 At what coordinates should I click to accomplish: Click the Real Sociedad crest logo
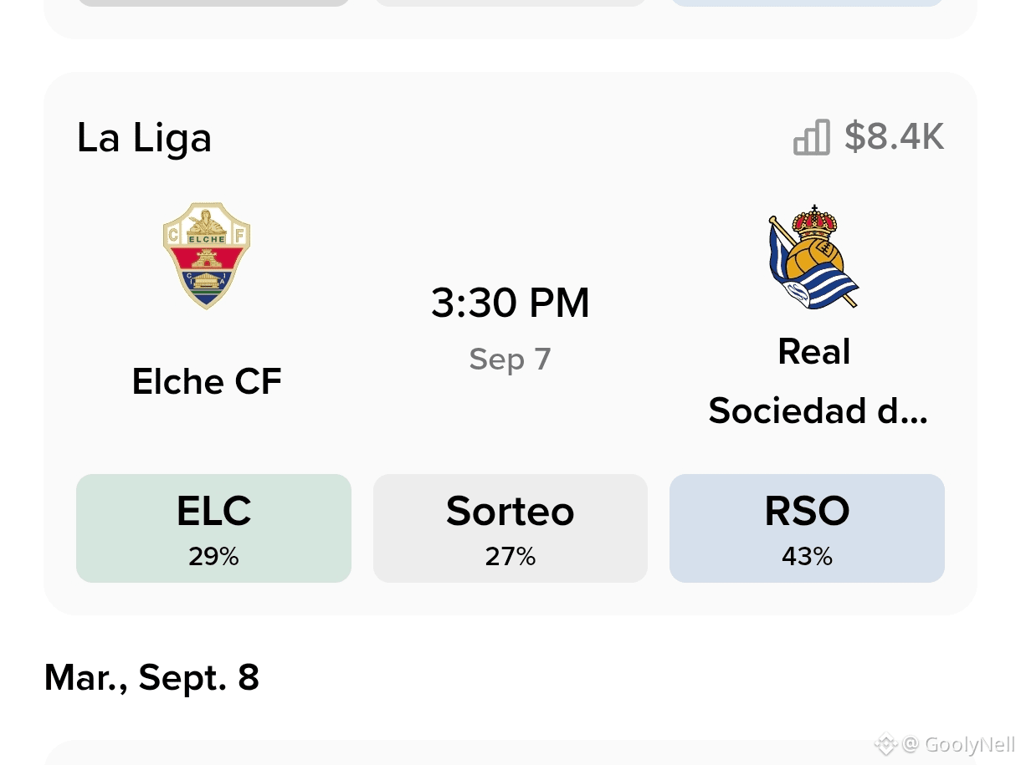(813, 257)
